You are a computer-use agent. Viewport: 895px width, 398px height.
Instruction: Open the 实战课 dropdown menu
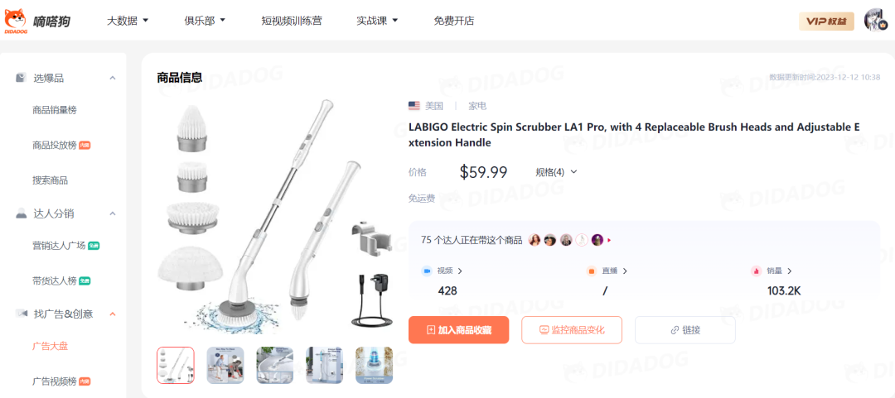coord(377,21)
